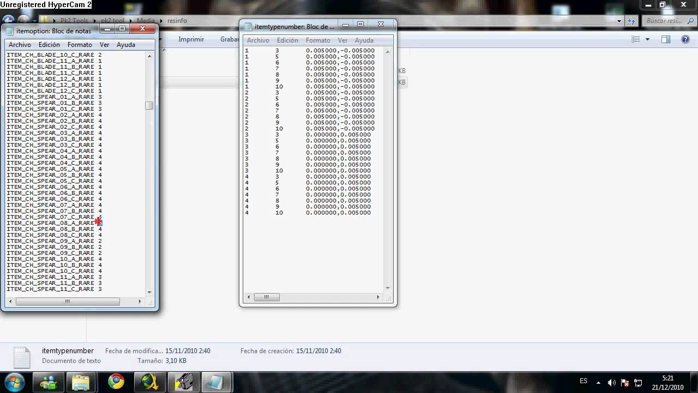Open Archivo menu in itemoption Notepad
This screenshot has width=698, height=393.
pos(20,45)
